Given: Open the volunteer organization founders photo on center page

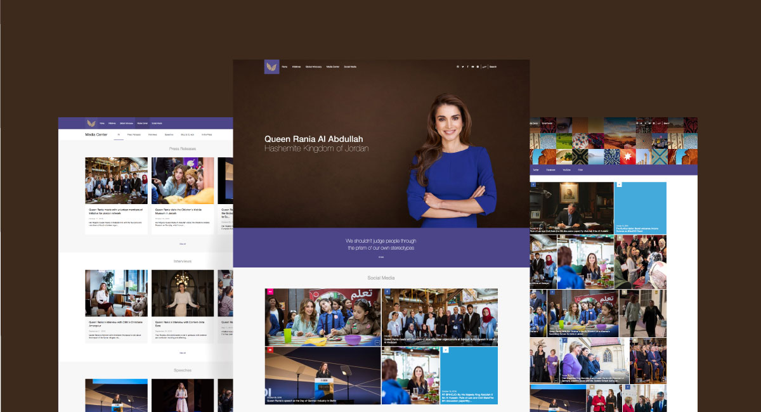Looking at the screenshot, I should (439, 317).
